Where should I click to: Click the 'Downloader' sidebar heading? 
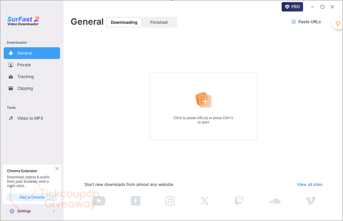pos(17,43)
